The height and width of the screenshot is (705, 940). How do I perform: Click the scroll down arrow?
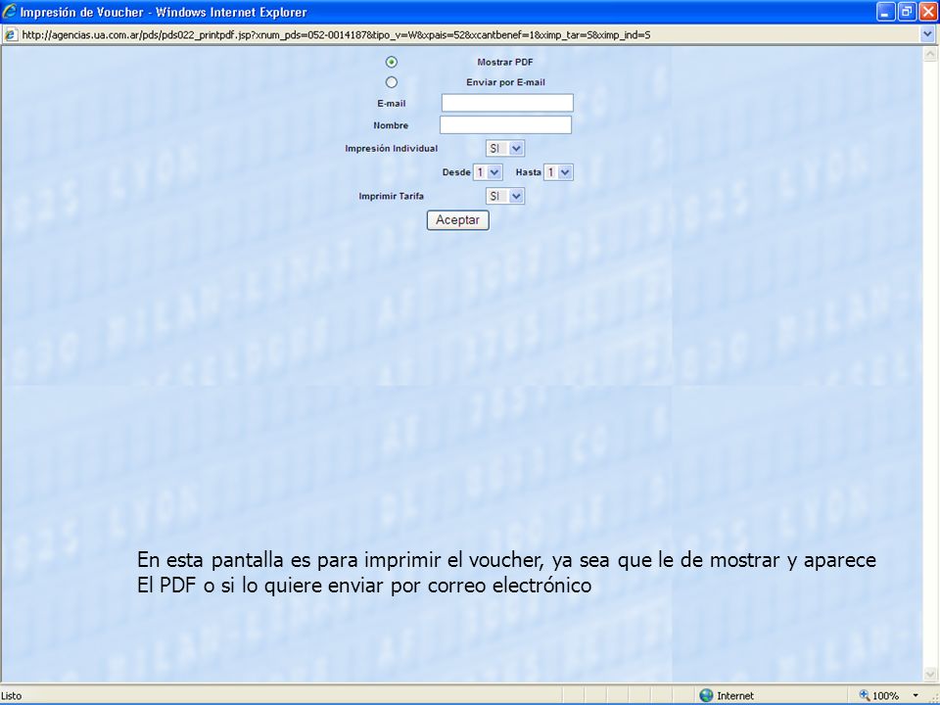point(930,675)
